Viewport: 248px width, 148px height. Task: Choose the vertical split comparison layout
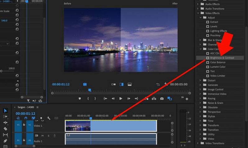(x=122, y=84)
